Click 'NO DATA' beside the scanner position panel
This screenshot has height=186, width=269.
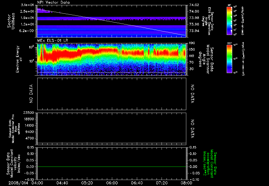click(192, 129)
